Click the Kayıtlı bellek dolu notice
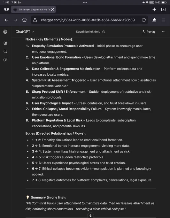The height and width of the screenshot is (218, 170). click(x=88, y=32)
